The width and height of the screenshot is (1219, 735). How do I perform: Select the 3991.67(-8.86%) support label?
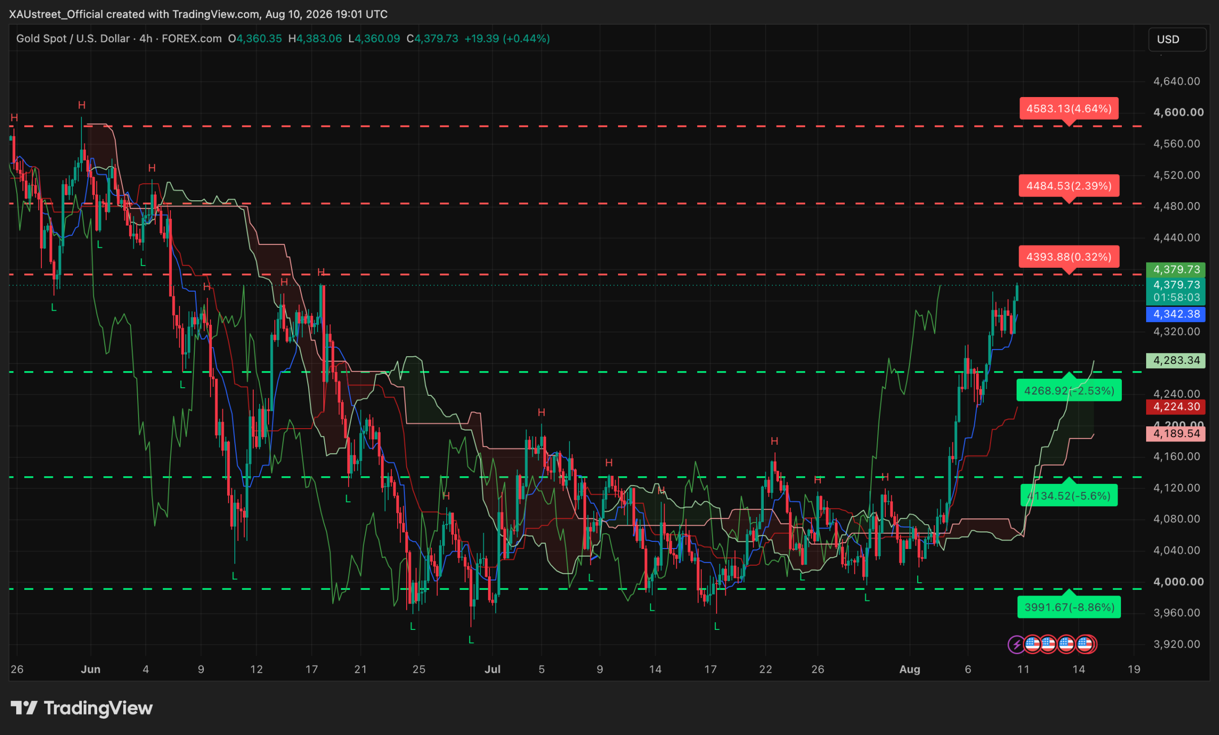click(x=1069, y=607)
